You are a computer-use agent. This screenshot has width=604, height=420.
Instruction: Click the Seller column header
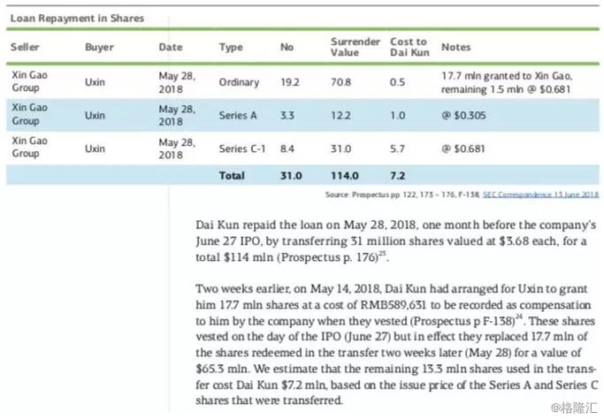25,47
